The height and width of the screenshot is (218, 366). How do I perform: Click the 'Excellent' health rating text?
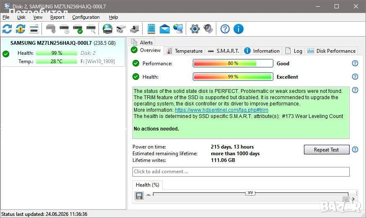287,77
